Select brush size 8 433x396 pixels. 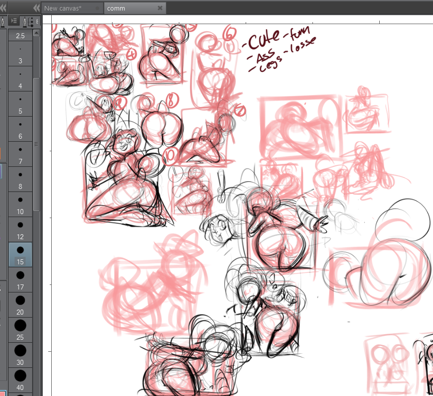point(20,179)
